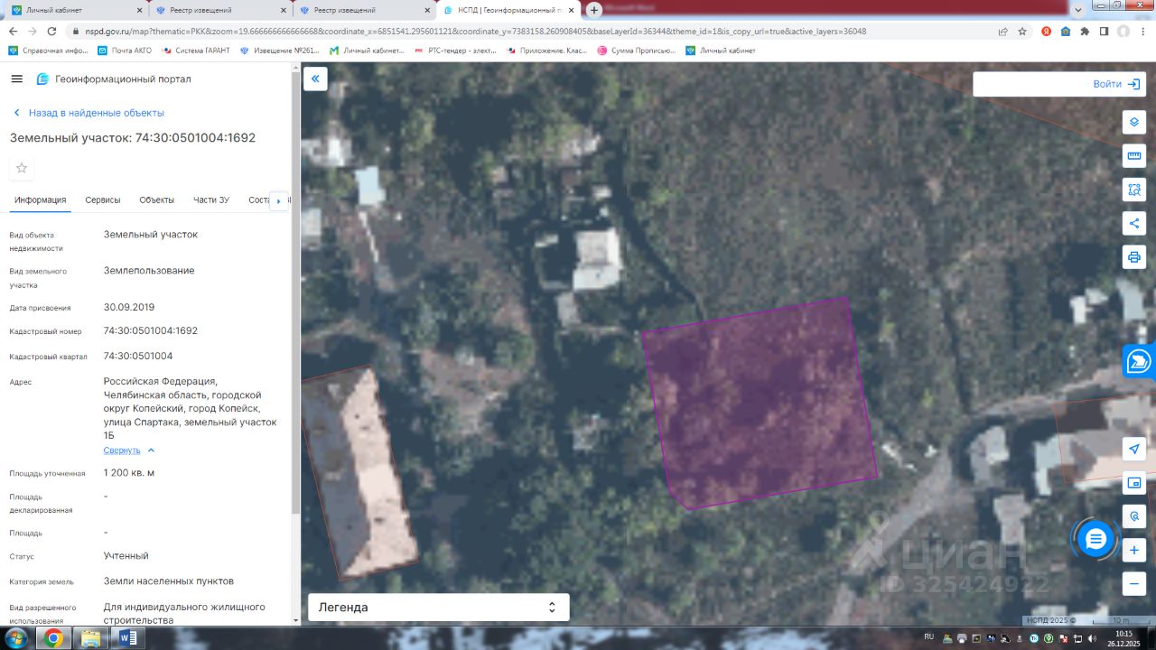Viewport: 1156px width, 650px height.
Task: Open the Yandex browser extension
Action: coord(1046,31)
